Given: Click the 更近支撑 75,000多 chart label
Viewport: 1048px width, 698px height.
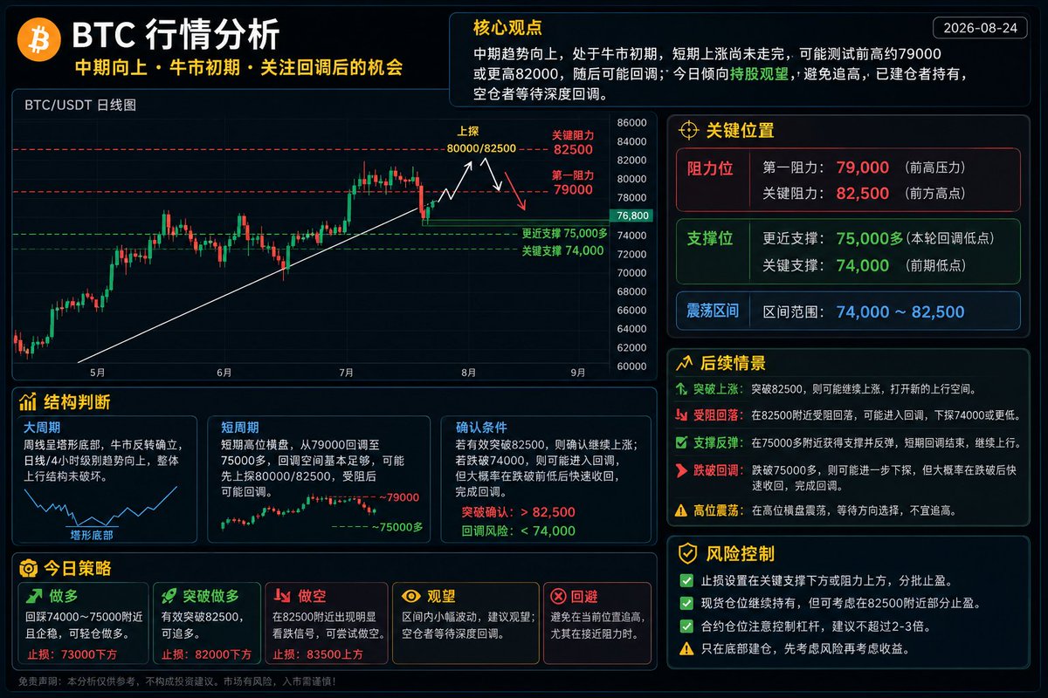Looking at the screenshot, I should (564, 233).
